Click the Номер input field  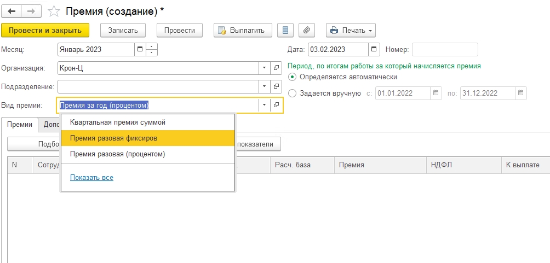pos(445,49)
